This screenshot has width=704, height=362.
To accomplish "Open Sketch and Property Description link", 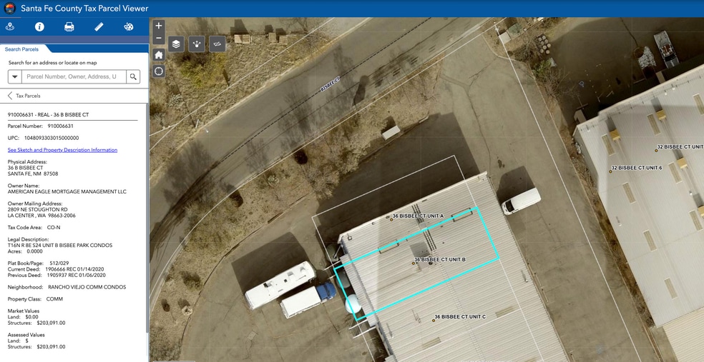I will coord(62,150).
